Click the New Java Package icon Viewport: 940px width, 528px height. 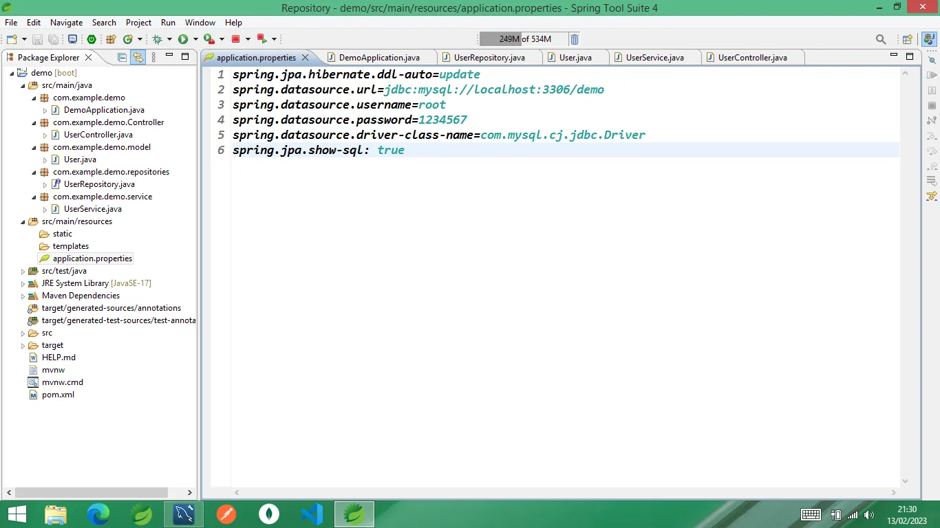coord(110,39)
